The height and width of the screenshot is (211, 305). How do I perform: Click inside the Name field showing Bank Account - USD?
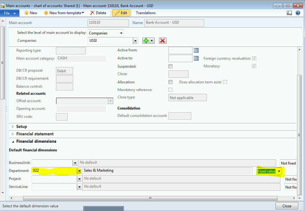[174, 23]
